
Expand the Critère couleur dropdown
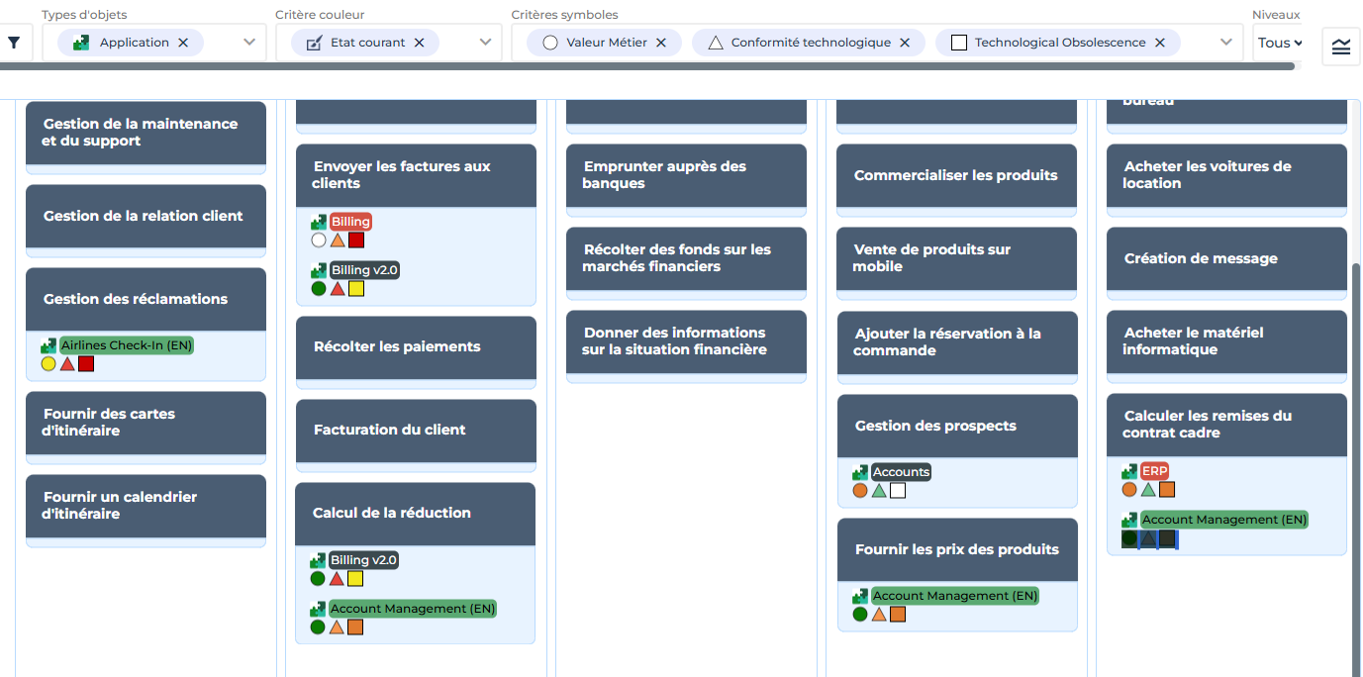coord(485,43)
